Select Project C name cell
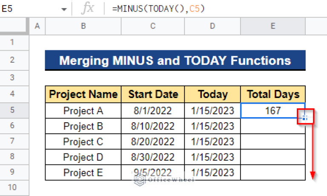 (83, 141)
